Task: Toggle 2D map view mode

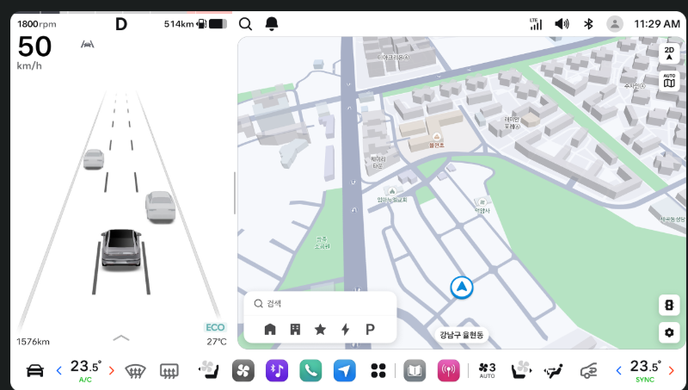Action: (669, 53)
